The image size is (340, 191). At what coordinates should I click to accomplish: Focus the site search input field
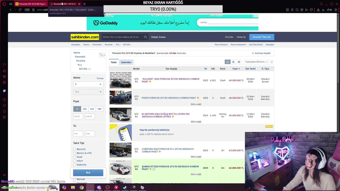click(123, 37)
